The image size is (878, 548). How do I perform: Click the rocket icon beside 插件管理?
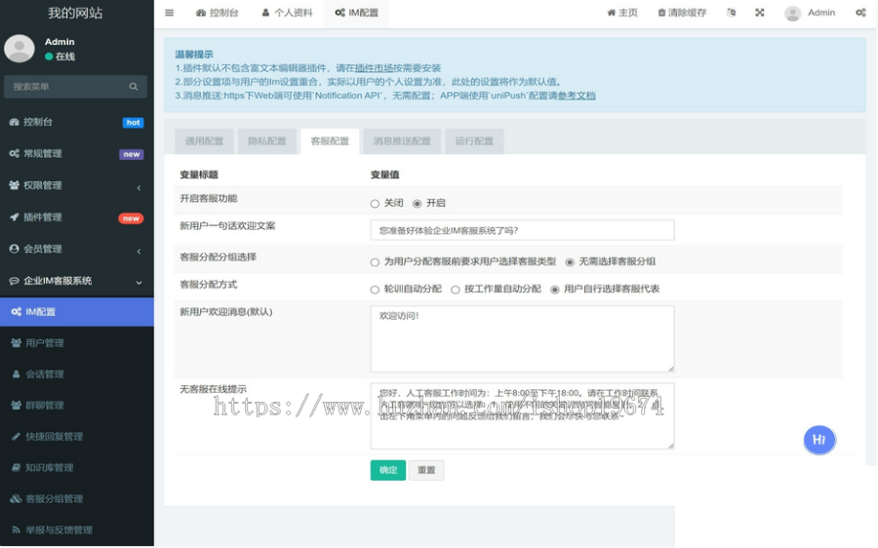coord(14,217)
